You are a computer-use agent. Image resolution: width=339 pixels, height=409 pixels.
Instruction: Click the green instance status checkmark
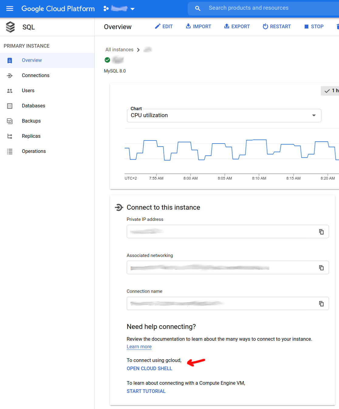[x=107, y=60]
